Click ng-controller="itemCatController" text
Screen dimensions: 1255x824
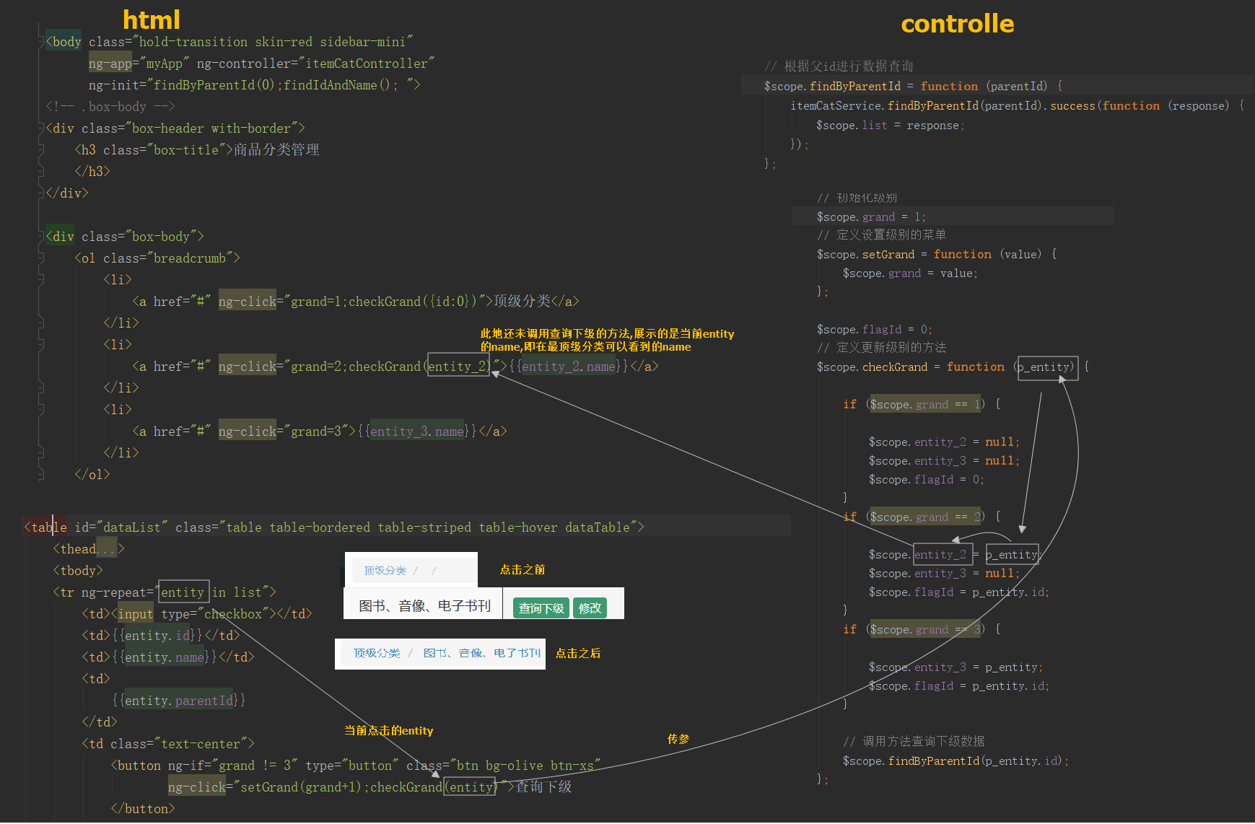(315, 63)
